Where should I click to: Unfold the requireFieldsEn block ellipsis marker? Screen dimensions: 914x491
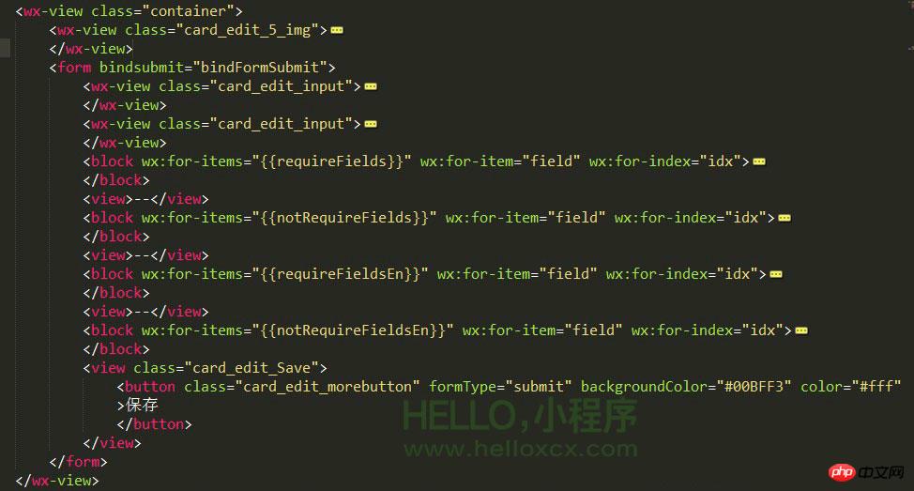point(776,275)
